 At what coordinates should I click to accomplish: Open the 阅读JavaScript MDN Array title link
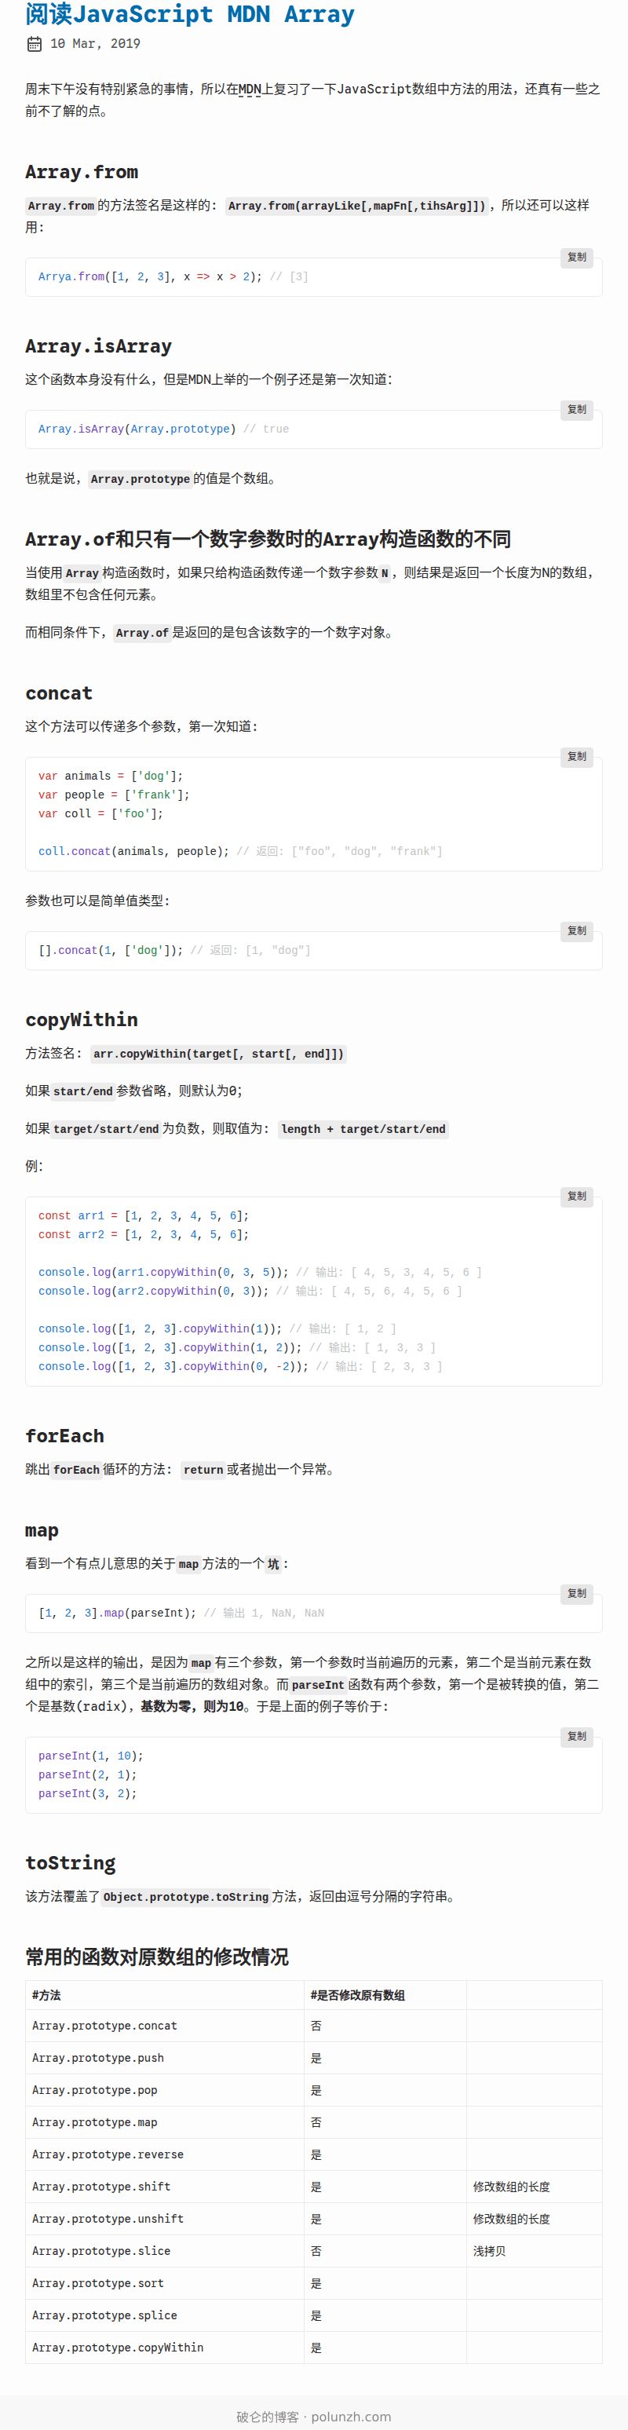[x=189, y=14]
